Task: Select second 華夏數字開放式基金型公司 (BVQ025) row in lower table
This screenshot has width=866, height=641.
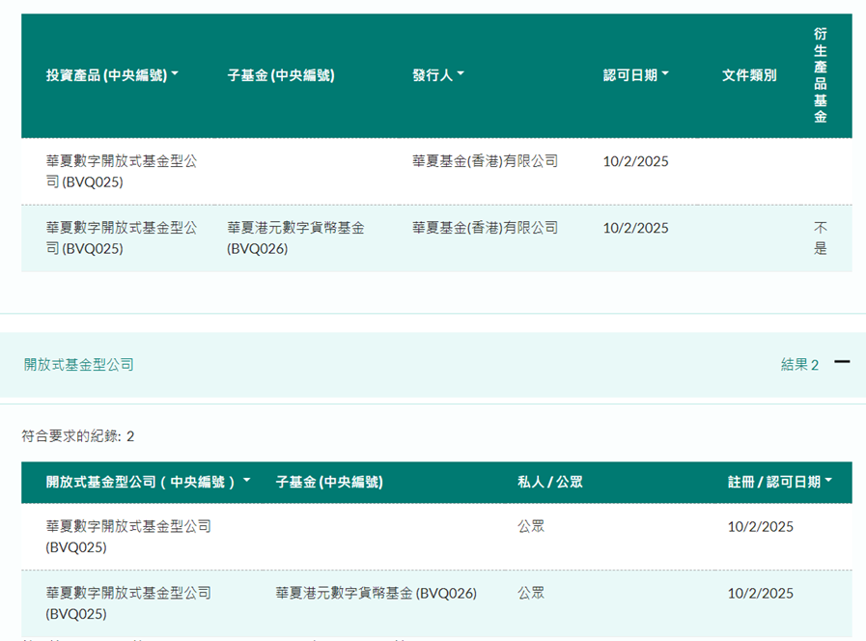Action: coord(128,603)
